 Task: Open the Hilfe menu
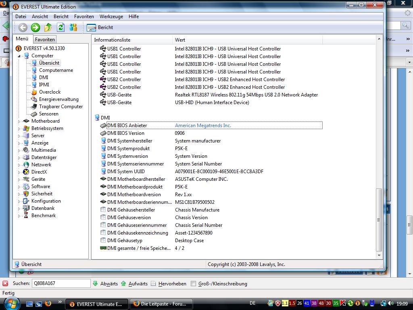pos(133,16)
